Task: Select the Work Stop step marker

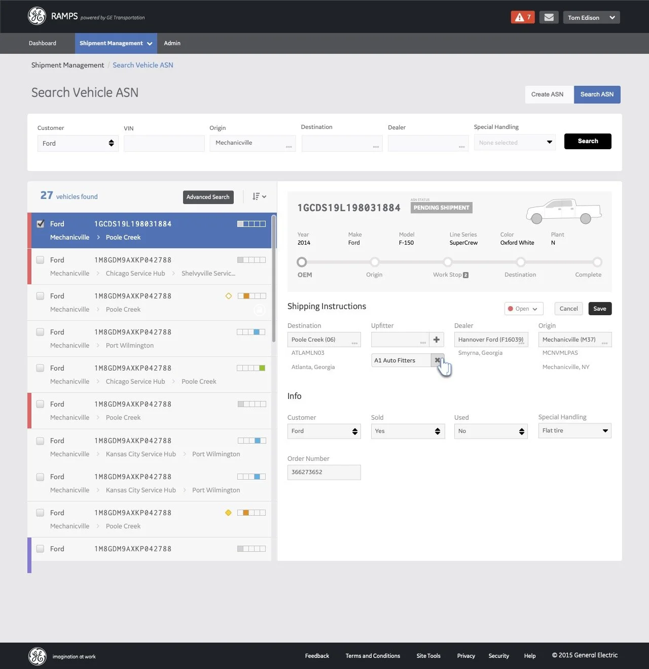Action: [448, 262]
